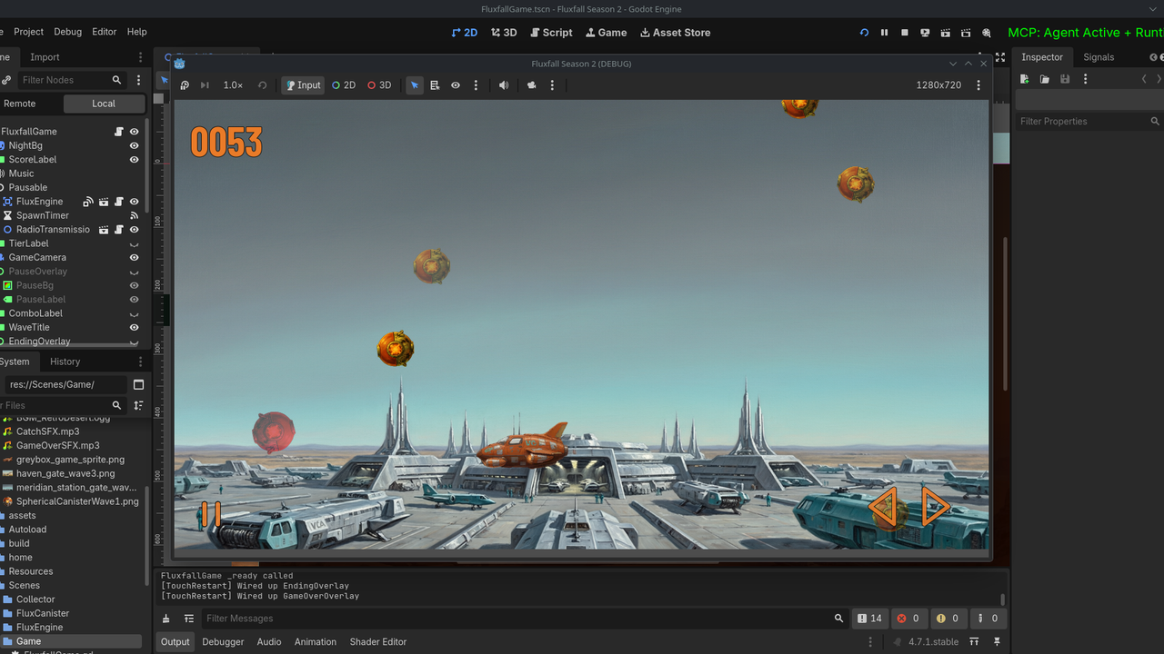
Task: Pause the running project in Godot toolbar
Action: coord(884,33)
